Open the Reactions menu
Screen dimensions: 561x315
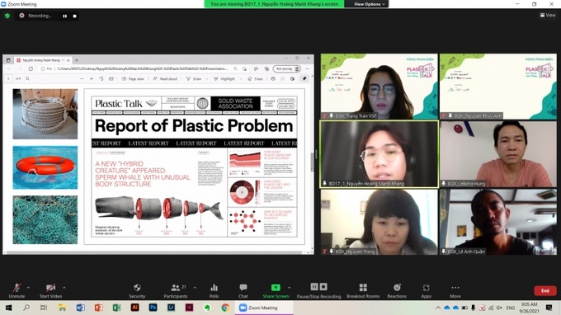point(397,290)
